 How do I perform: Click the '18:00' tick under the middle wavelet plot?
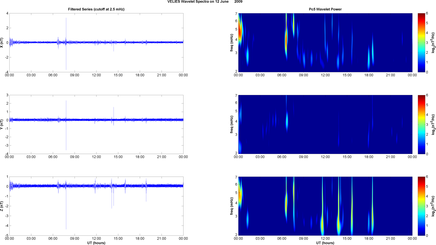click(369, 157)
